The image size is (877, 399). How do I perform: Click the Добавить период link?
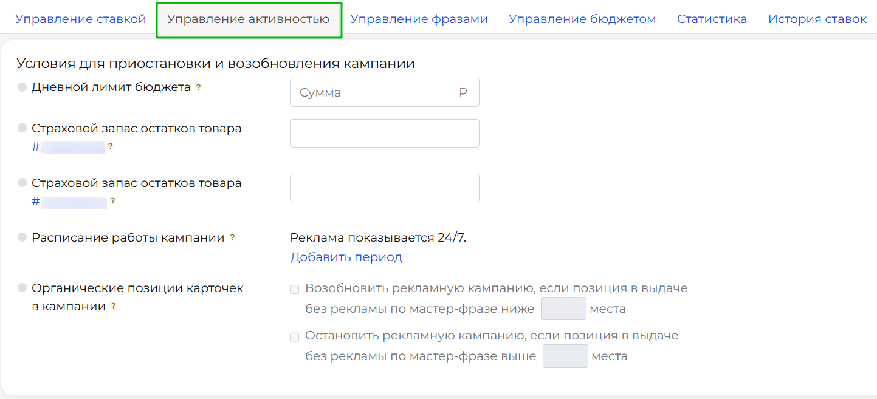click(x=346, y=257)
